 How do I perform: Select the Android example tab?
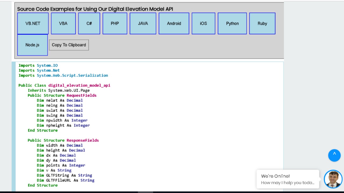pyautogui.click(x=174, y=23)
